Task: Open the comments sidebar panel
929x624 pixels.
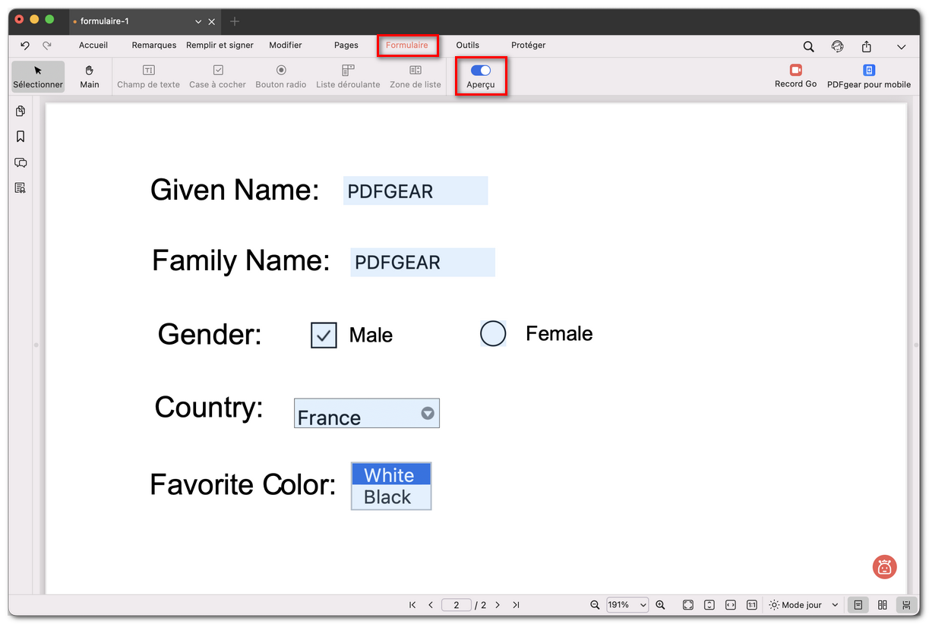Action: pos(21,162)
